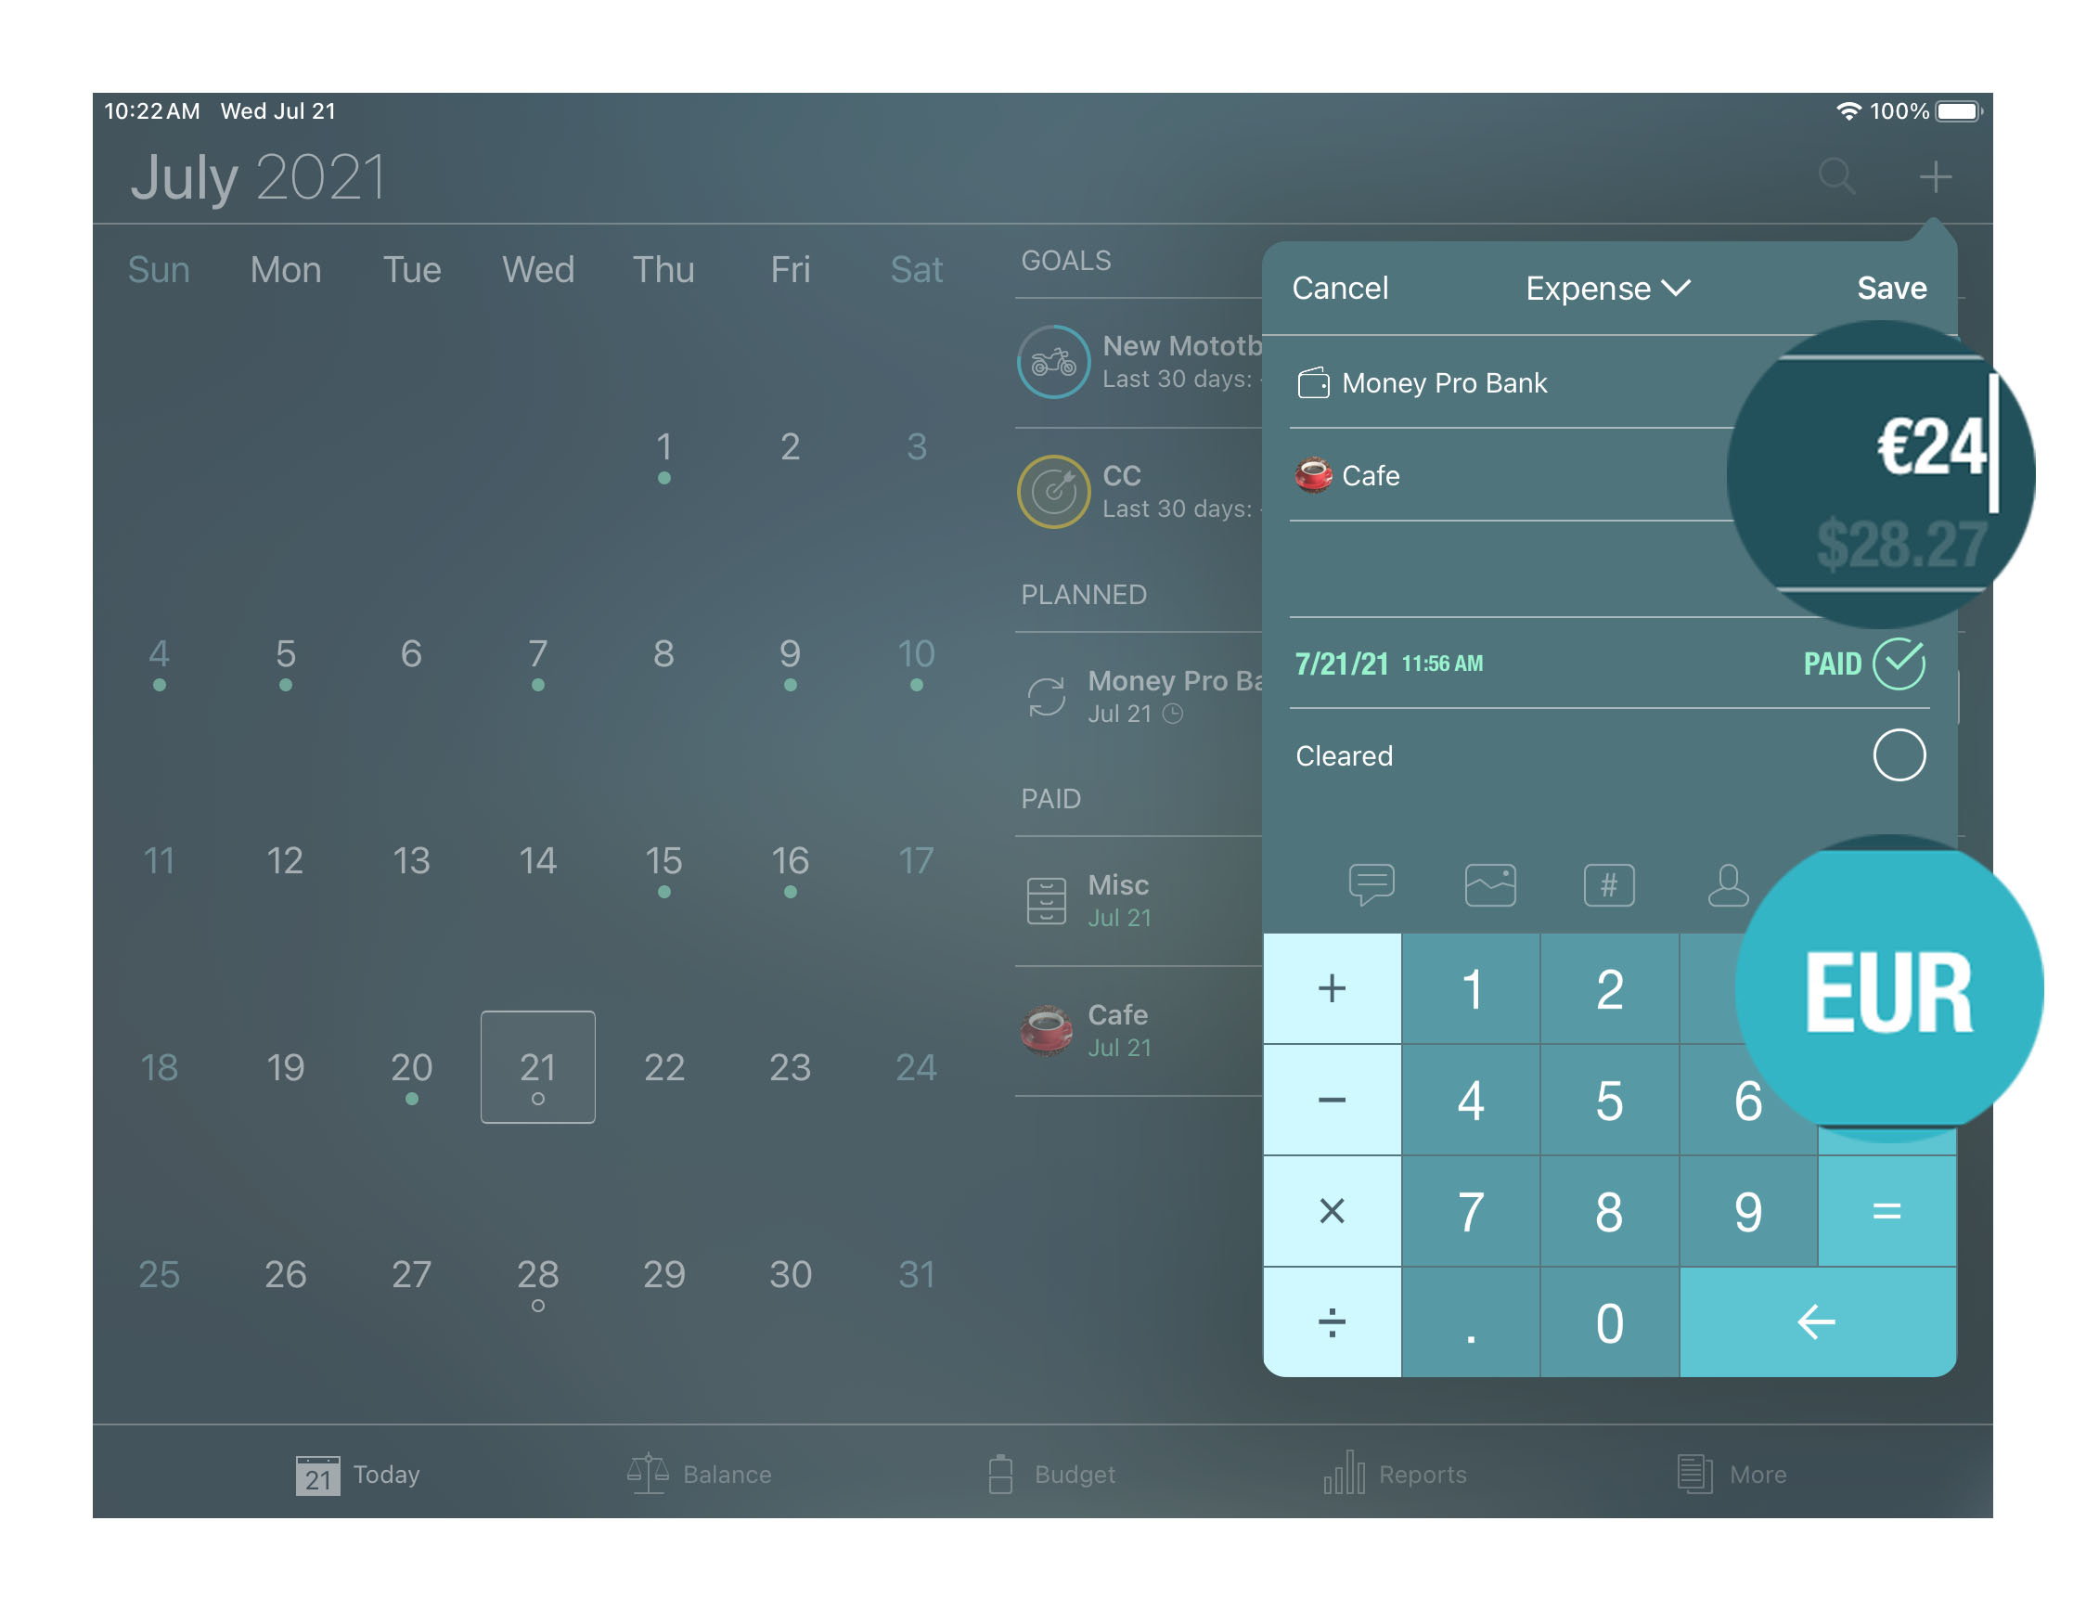This screenshot has width=2086, height=1611.
Task: Toggle the PAID checkmark status
Action: point(1899,660)
